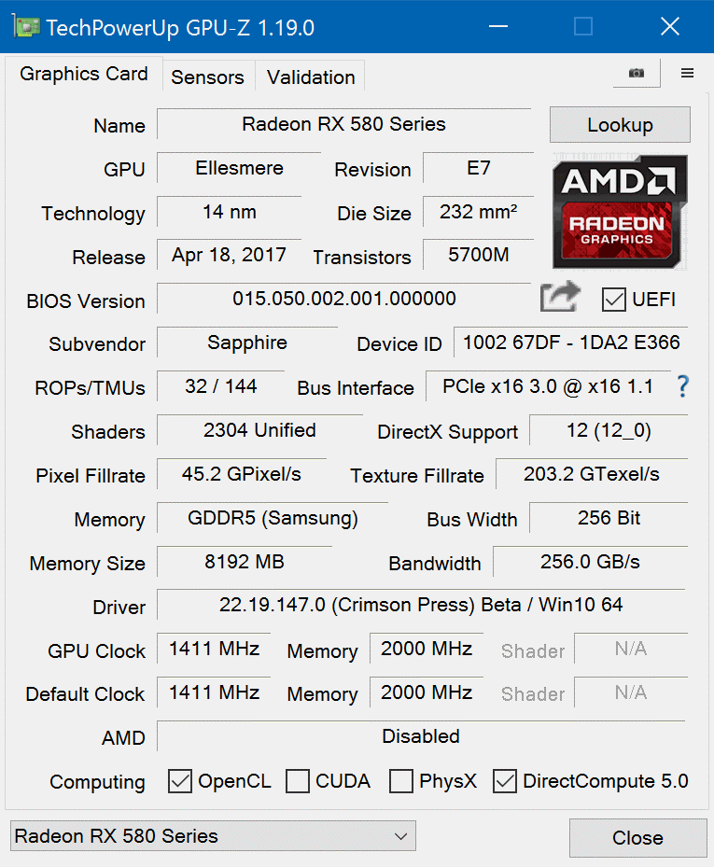The image size is (714, 867).
Task: Toggle the UEFI checkbox
Action: 614,300
